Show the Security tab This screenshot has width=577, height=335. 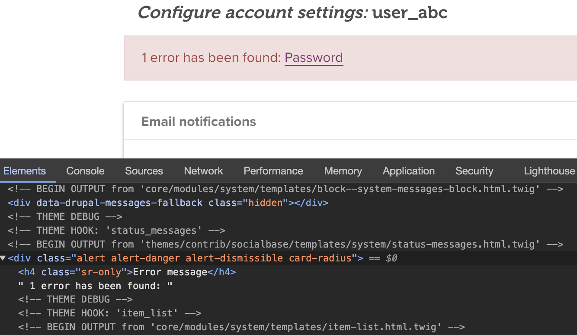pyautogui.click(x=474, y=171)
